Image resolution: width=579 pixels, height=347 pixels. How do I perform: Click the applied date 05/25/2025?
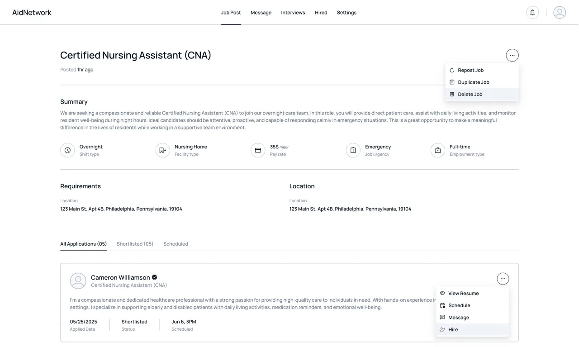pos(84,322)
